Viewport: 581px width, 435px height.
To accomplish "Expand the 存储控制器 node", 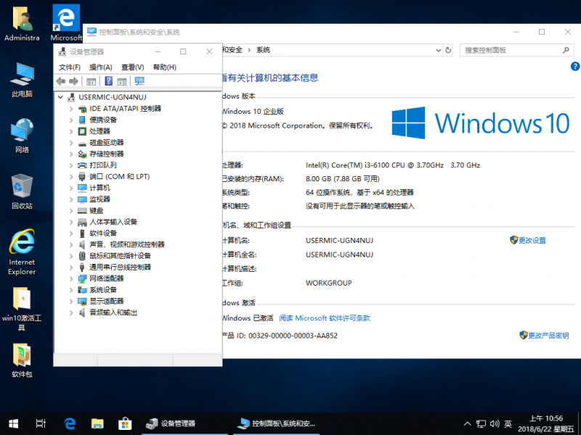I will (x=71, y=154).
